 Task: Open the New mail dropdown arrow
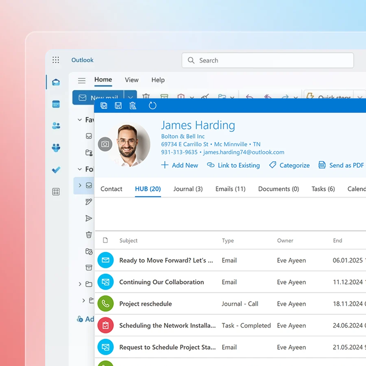[131, 97]
